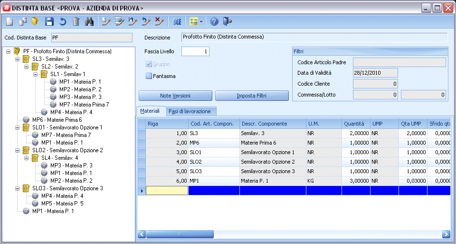Collapse SLO3 - Semilavorato Opzione 3 node
Viewport: 456px width, 244px height.
click(18, 188)
